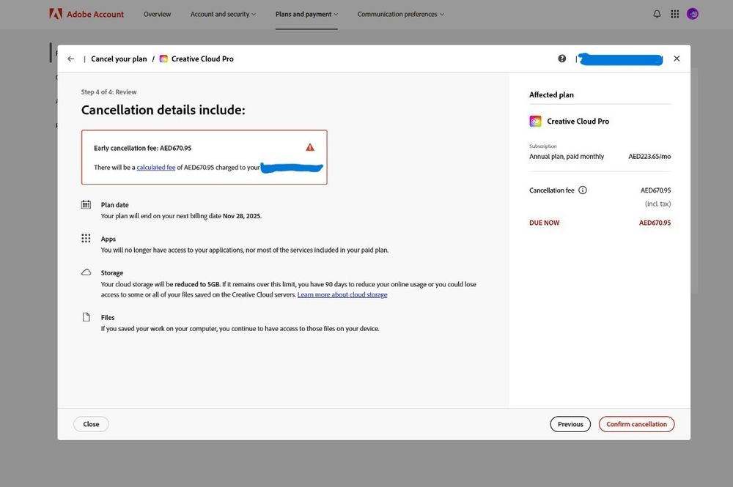Viewport: 733px width, 487px height.
Task: Click Confirm cancellation button
Action: [636, 424]
